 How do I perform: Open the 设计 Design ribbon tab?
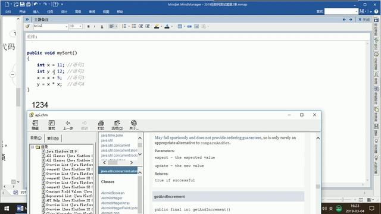pyautogui.click(x=64, y=12)
